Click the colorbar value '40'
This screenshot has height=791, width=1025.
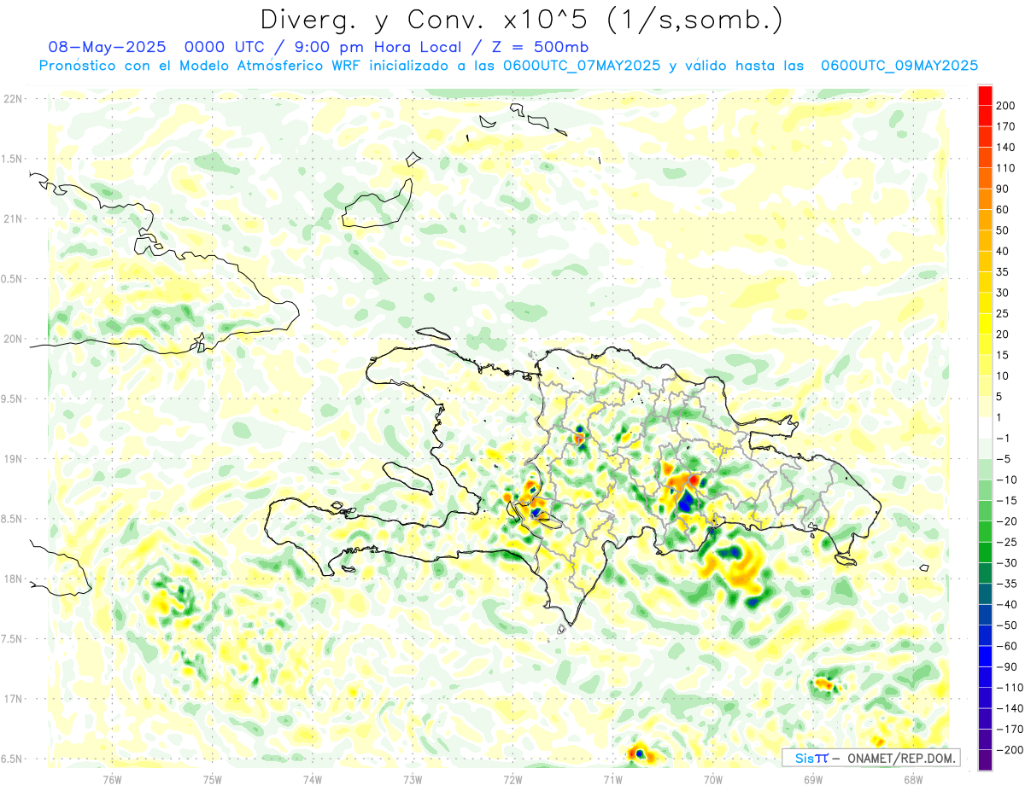click(1003, 251)
